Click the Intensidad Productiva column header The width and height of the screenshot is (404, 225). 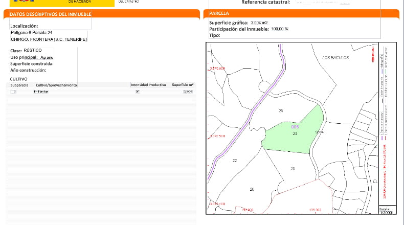[148, 85]
